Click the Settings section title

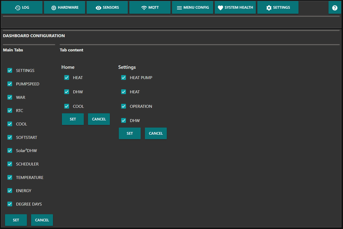point(127,67)
